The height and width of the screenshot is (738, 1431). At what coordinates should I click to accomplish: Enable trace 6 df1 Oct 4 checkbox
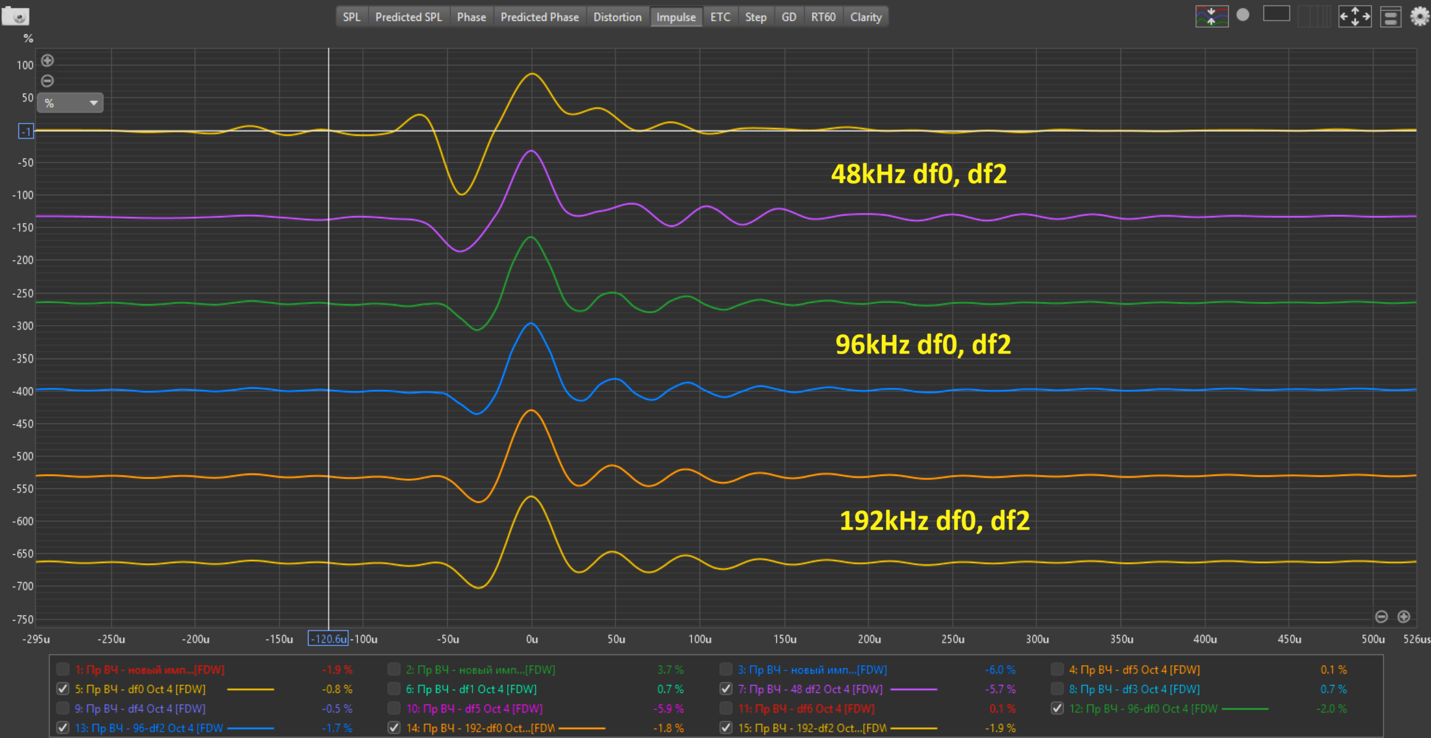(394, 689)
